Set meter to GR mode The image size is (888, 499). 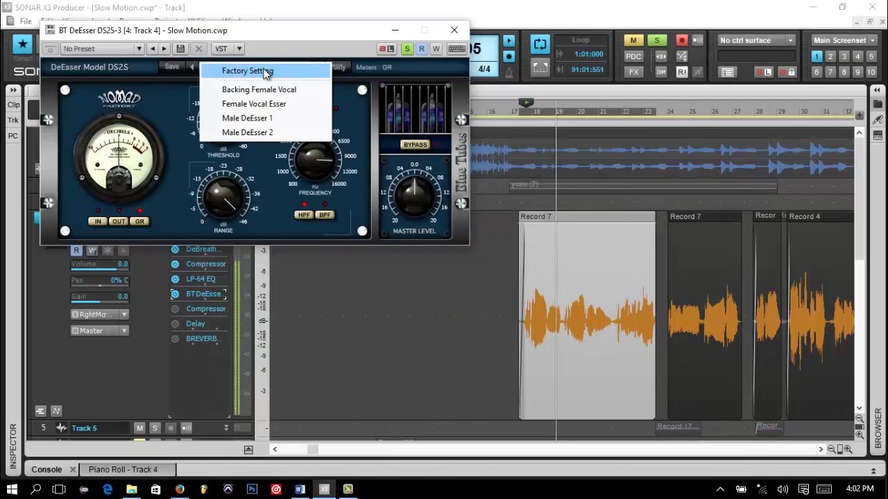point(139,221)
